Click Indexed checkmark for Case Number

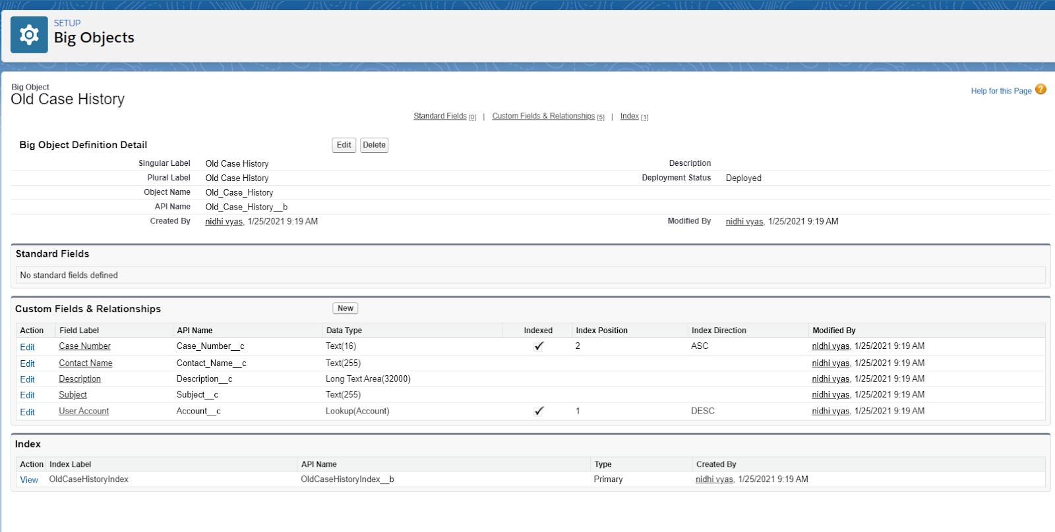[539, 346]
